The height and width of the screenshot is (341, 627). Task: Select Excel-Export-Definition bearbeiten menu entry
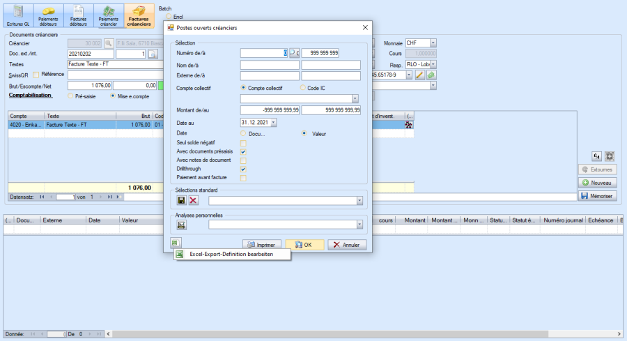coord(231,255)
